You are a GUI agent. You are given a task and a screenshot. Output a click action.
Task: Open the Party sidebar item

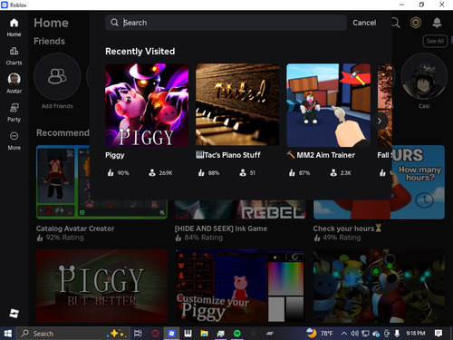click(14, 112)
